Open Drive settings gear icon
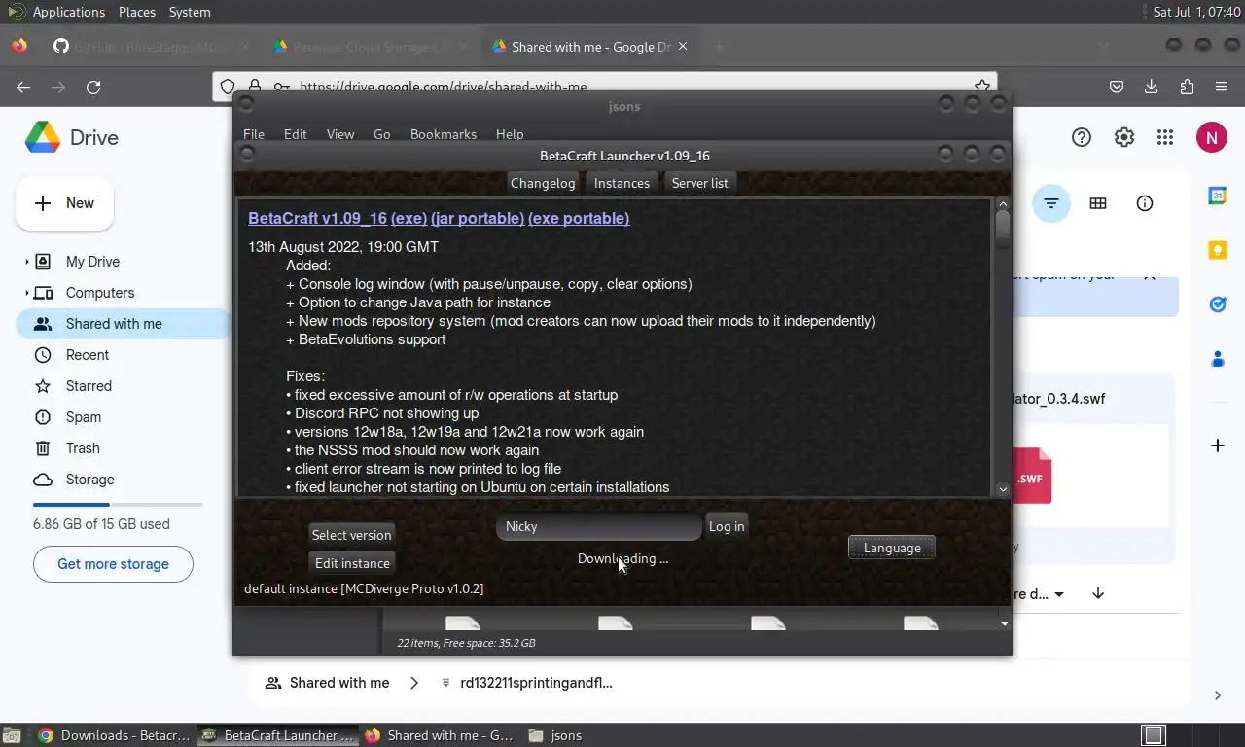This screenshot has height=747, width=1245. tap(1124, 138)
